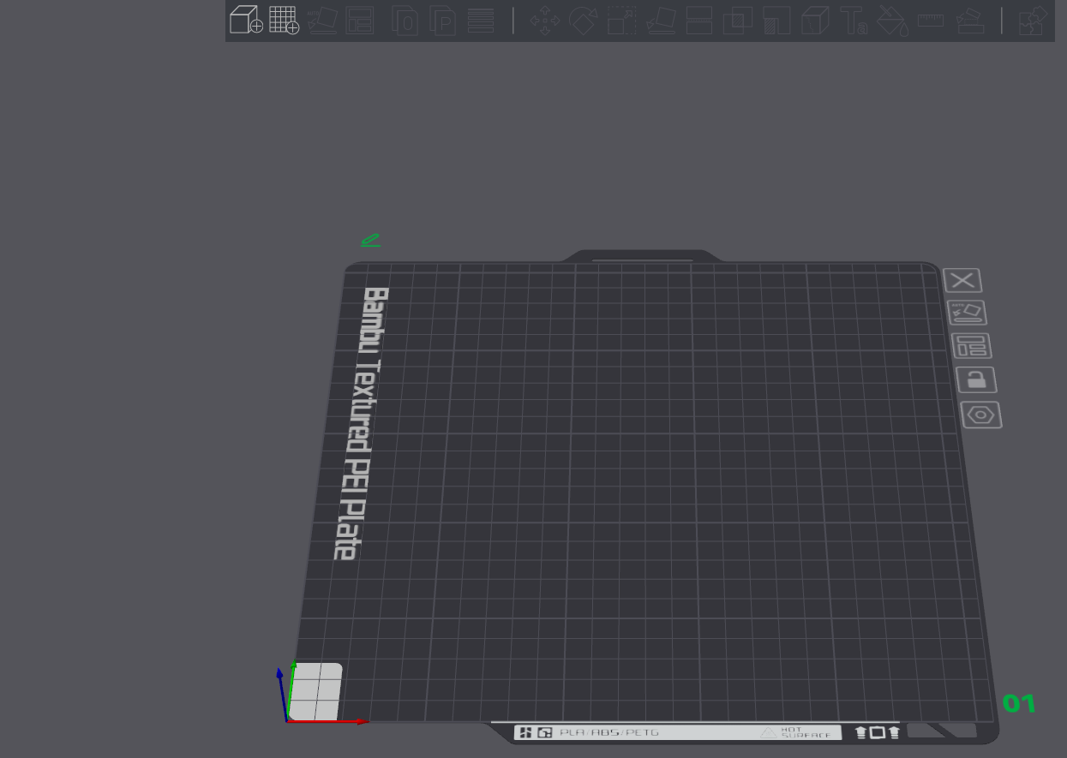Remove the plate with X button
The width and height of the screenshot is (1067, 758).
pos(962,280)
